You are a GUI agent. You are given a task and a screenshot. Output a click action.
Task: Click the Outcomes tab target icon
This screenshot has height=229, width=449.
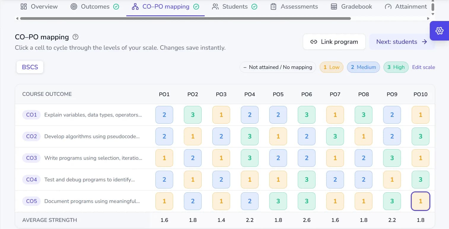click(74, 7)
